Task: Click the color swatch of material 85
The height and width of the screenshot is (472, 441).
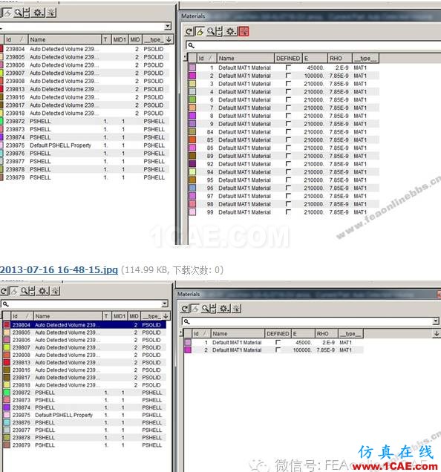Action: click(x=192, y=140)
